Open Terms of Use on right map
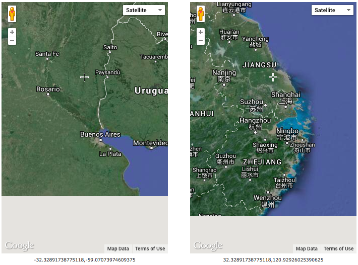The image size is (358, 265). [x=338, y=249]
